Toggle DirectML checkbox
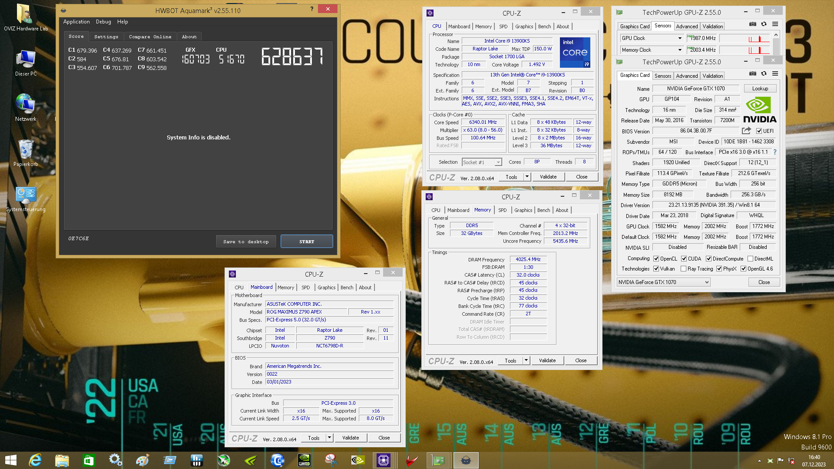The width and height of the screenshot is (834, 469). click(750, 259)
